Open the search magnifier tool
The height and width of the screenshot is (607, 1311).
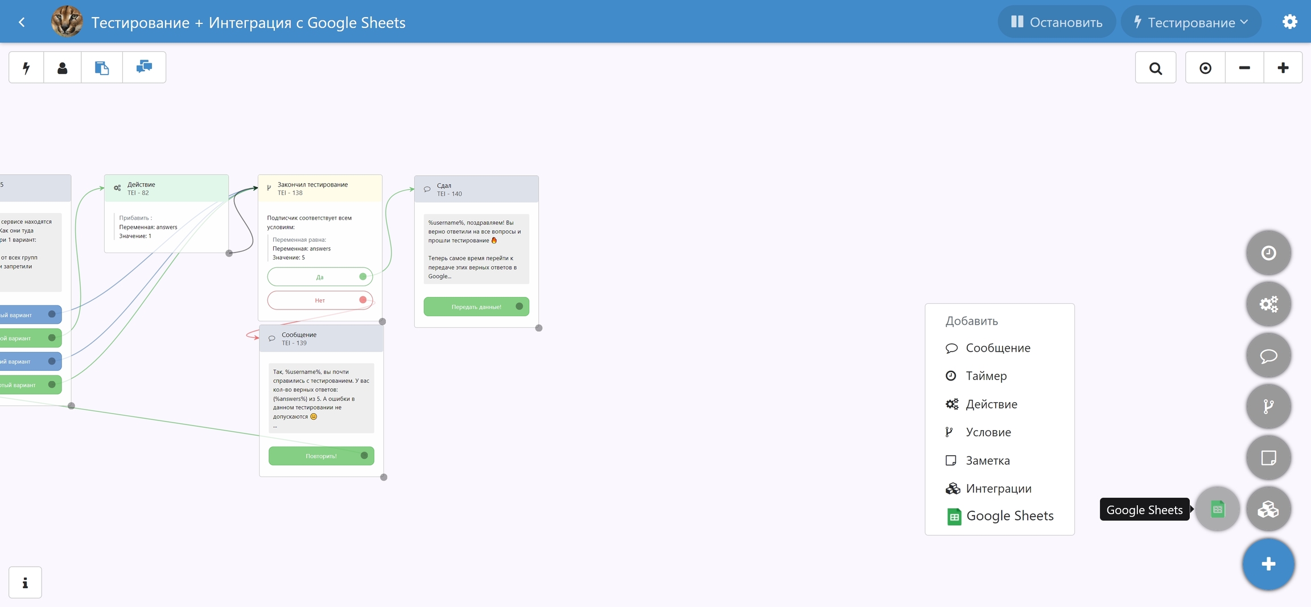[x=1155, y=68]
